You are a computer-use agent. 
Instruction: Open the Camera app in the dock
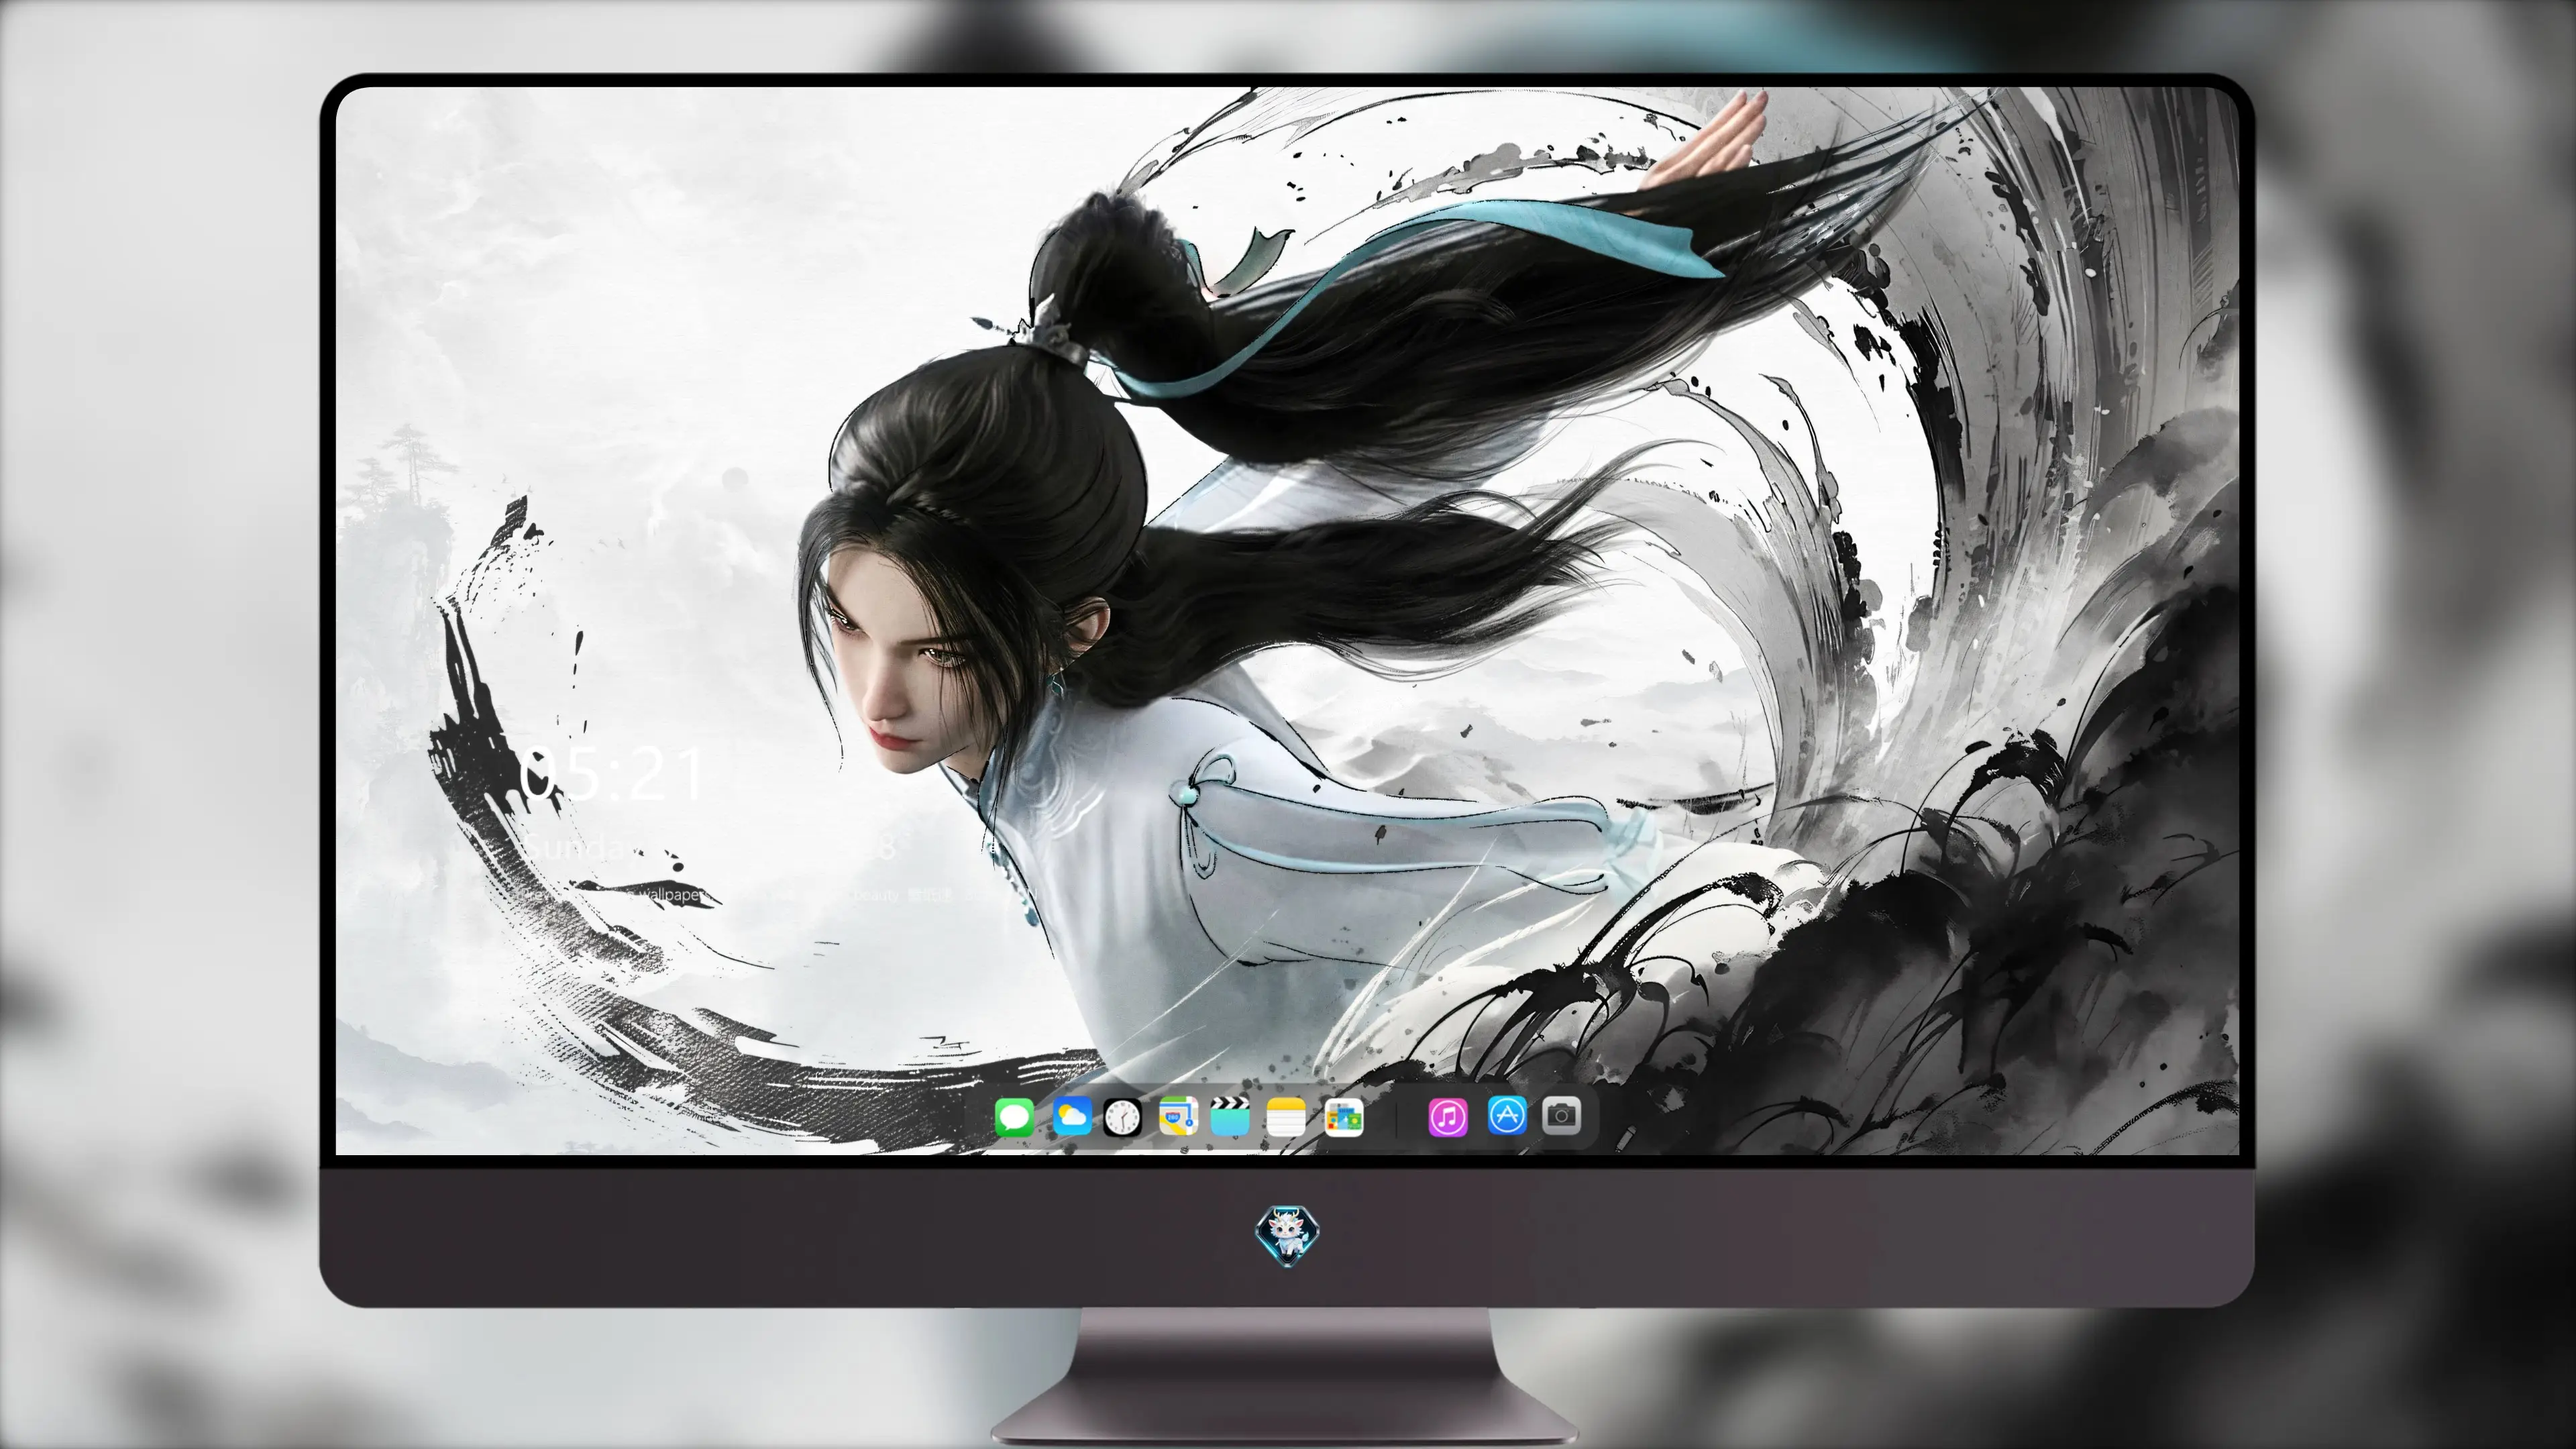[1562, 1115]
